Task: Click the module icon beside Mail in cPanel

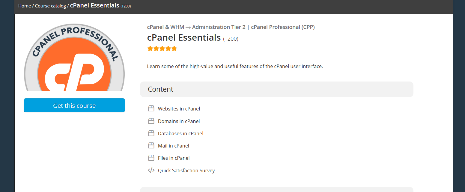Action: [151, 146]
